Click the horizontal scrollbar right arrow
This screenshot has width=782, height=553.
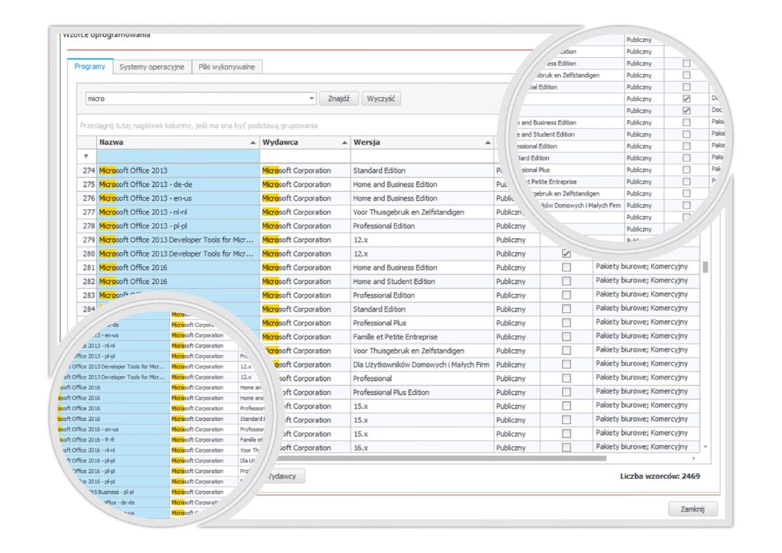tap(694, 458)
